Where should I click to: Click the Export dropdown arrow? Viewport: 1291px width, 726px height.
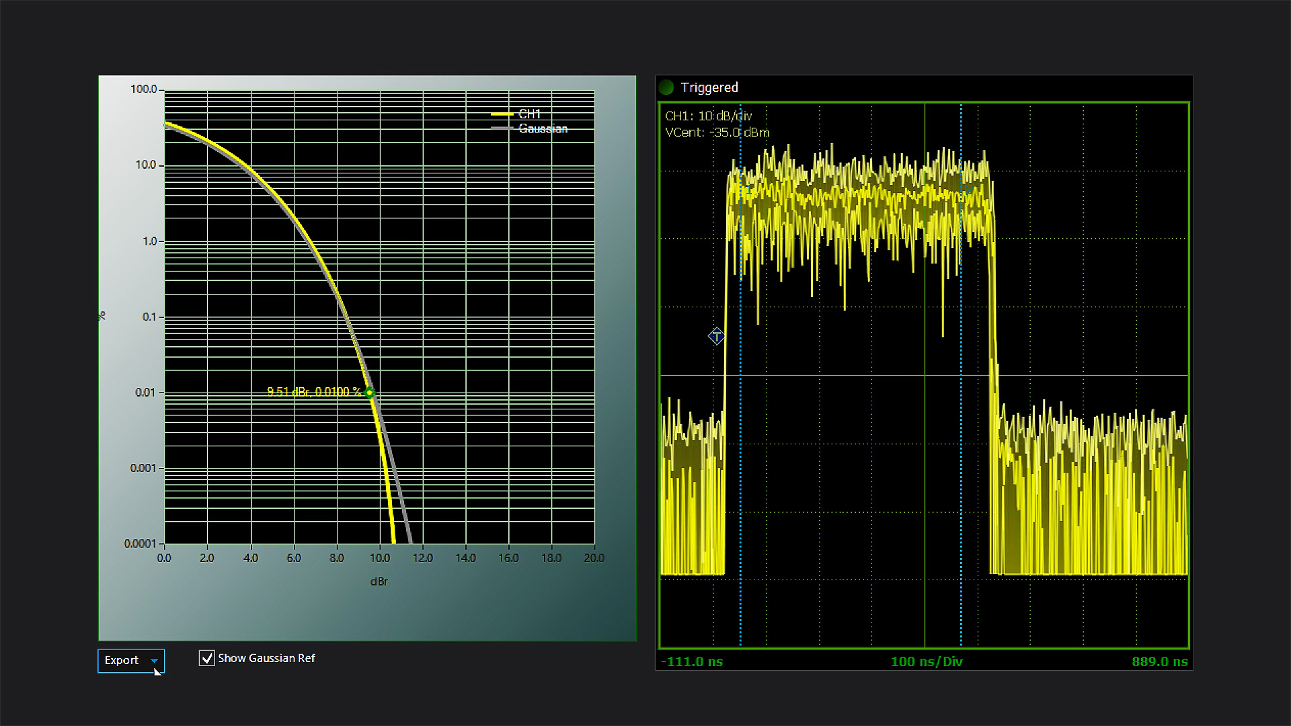tap(155, 661)
